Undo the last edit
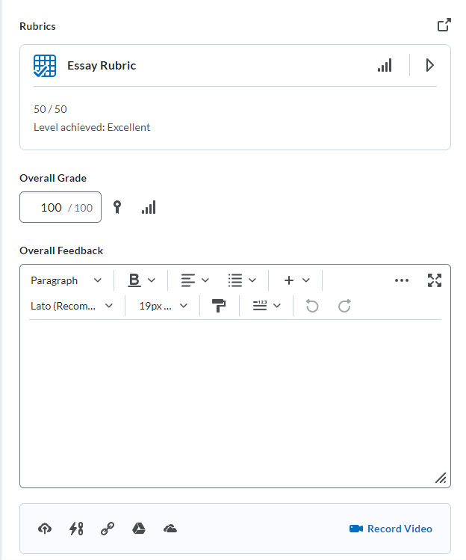Screen dimensions: 466x560 tap(312, 306)
